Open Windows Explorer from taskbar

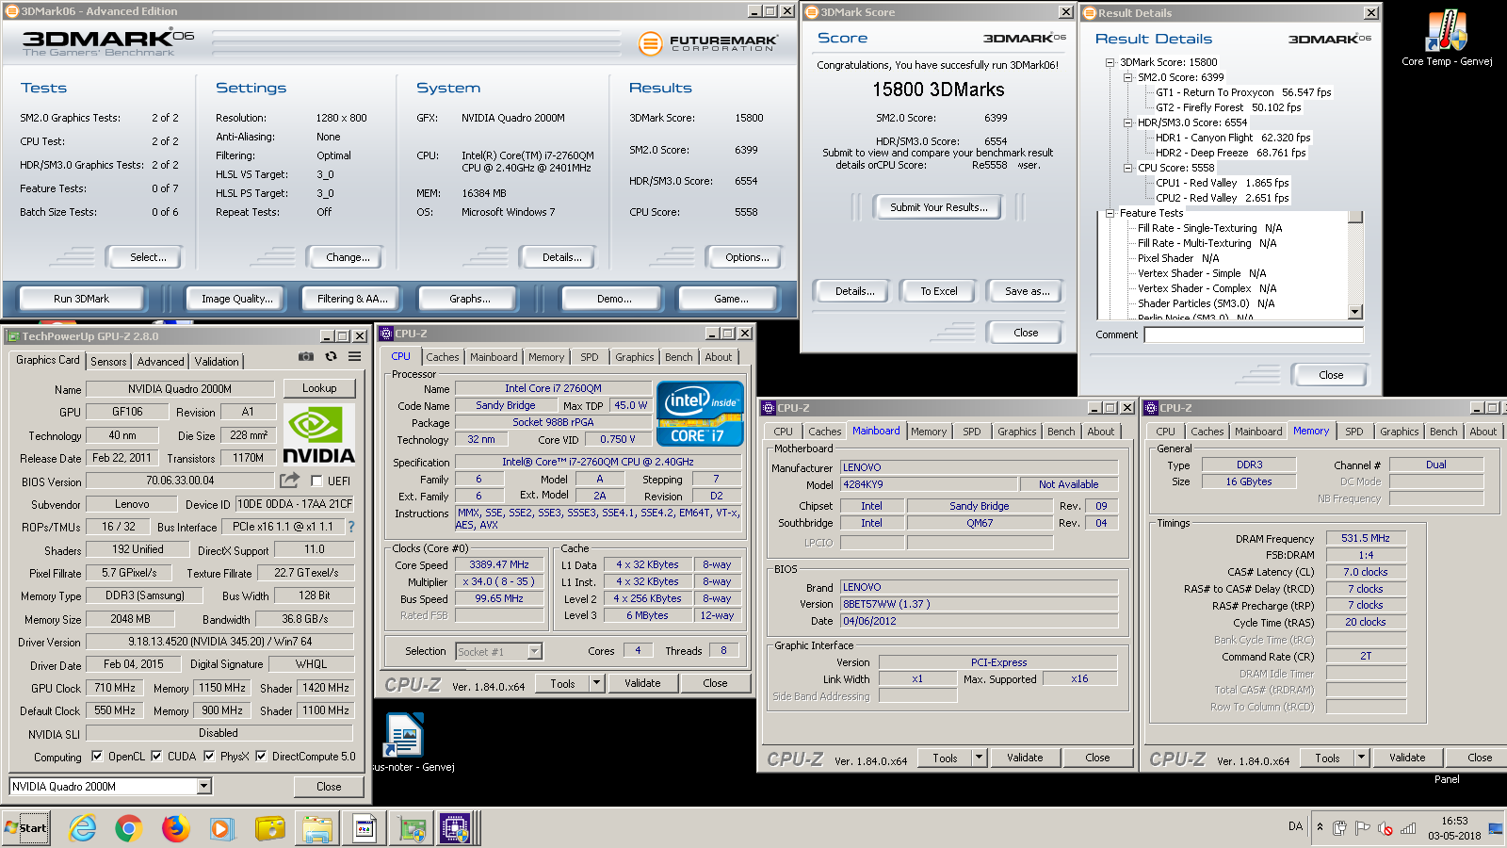[317, 828]
